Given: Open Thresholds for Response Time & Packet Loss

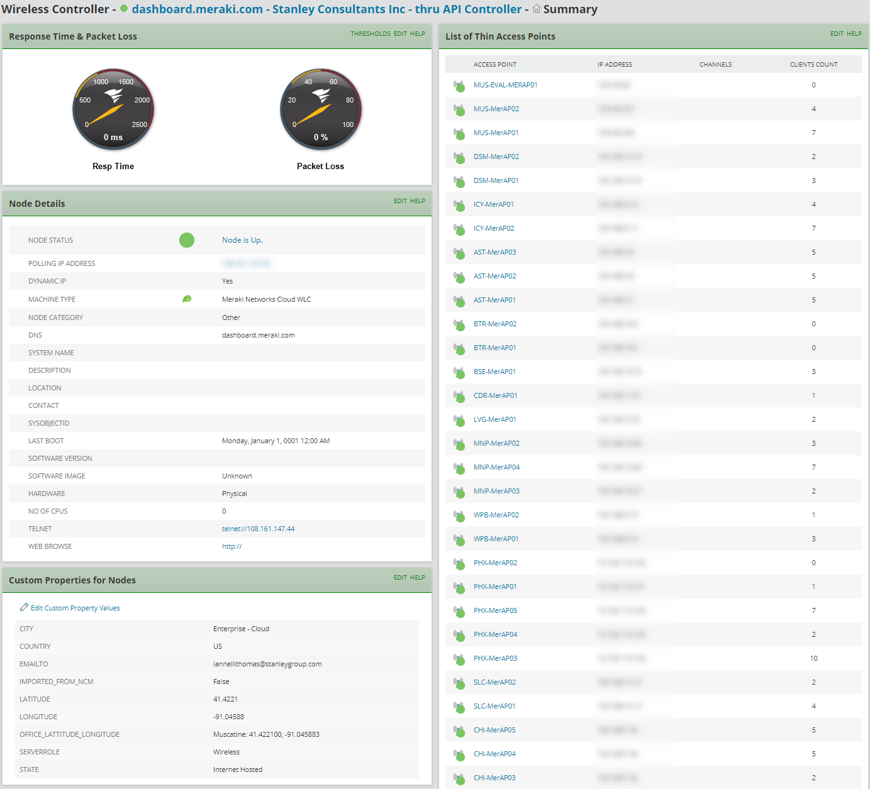Looking at the screenshot, I should [371, 34].
